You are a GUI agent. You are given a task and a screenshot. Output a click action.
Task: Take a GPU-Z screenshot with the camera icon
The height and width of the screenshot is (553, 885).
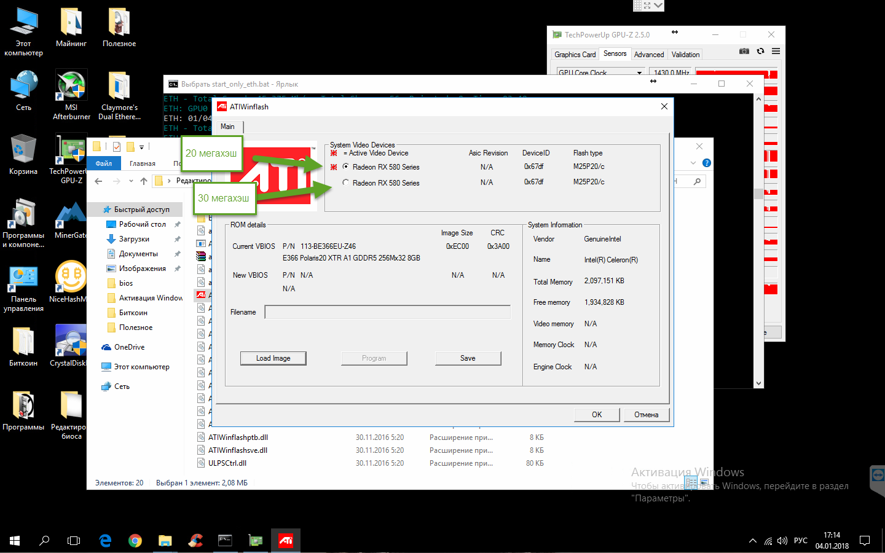pos(744,51)
